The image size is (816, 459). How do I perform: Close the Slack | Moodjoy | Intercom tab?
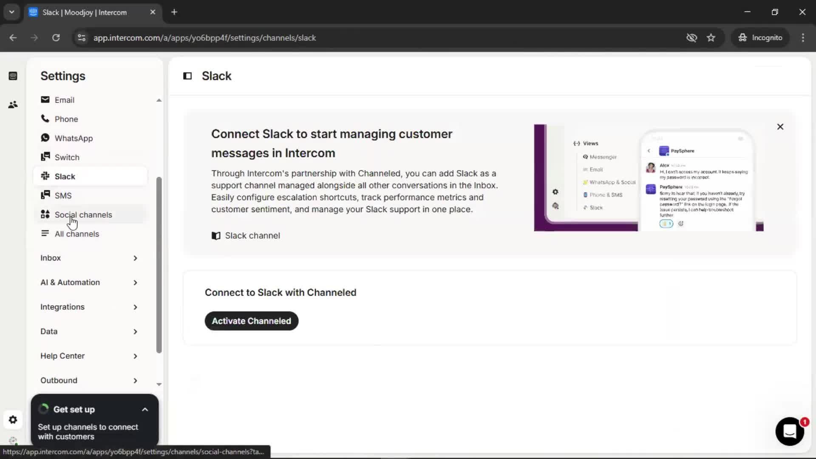tap(153, 12)
